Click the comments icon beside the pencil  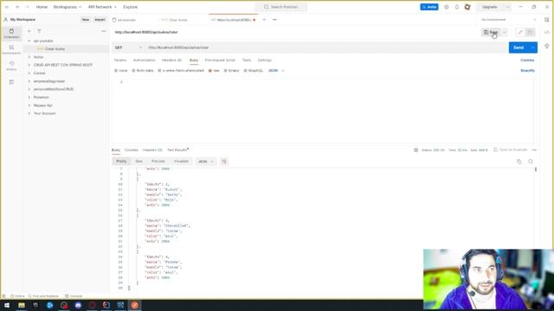(530, 32)
